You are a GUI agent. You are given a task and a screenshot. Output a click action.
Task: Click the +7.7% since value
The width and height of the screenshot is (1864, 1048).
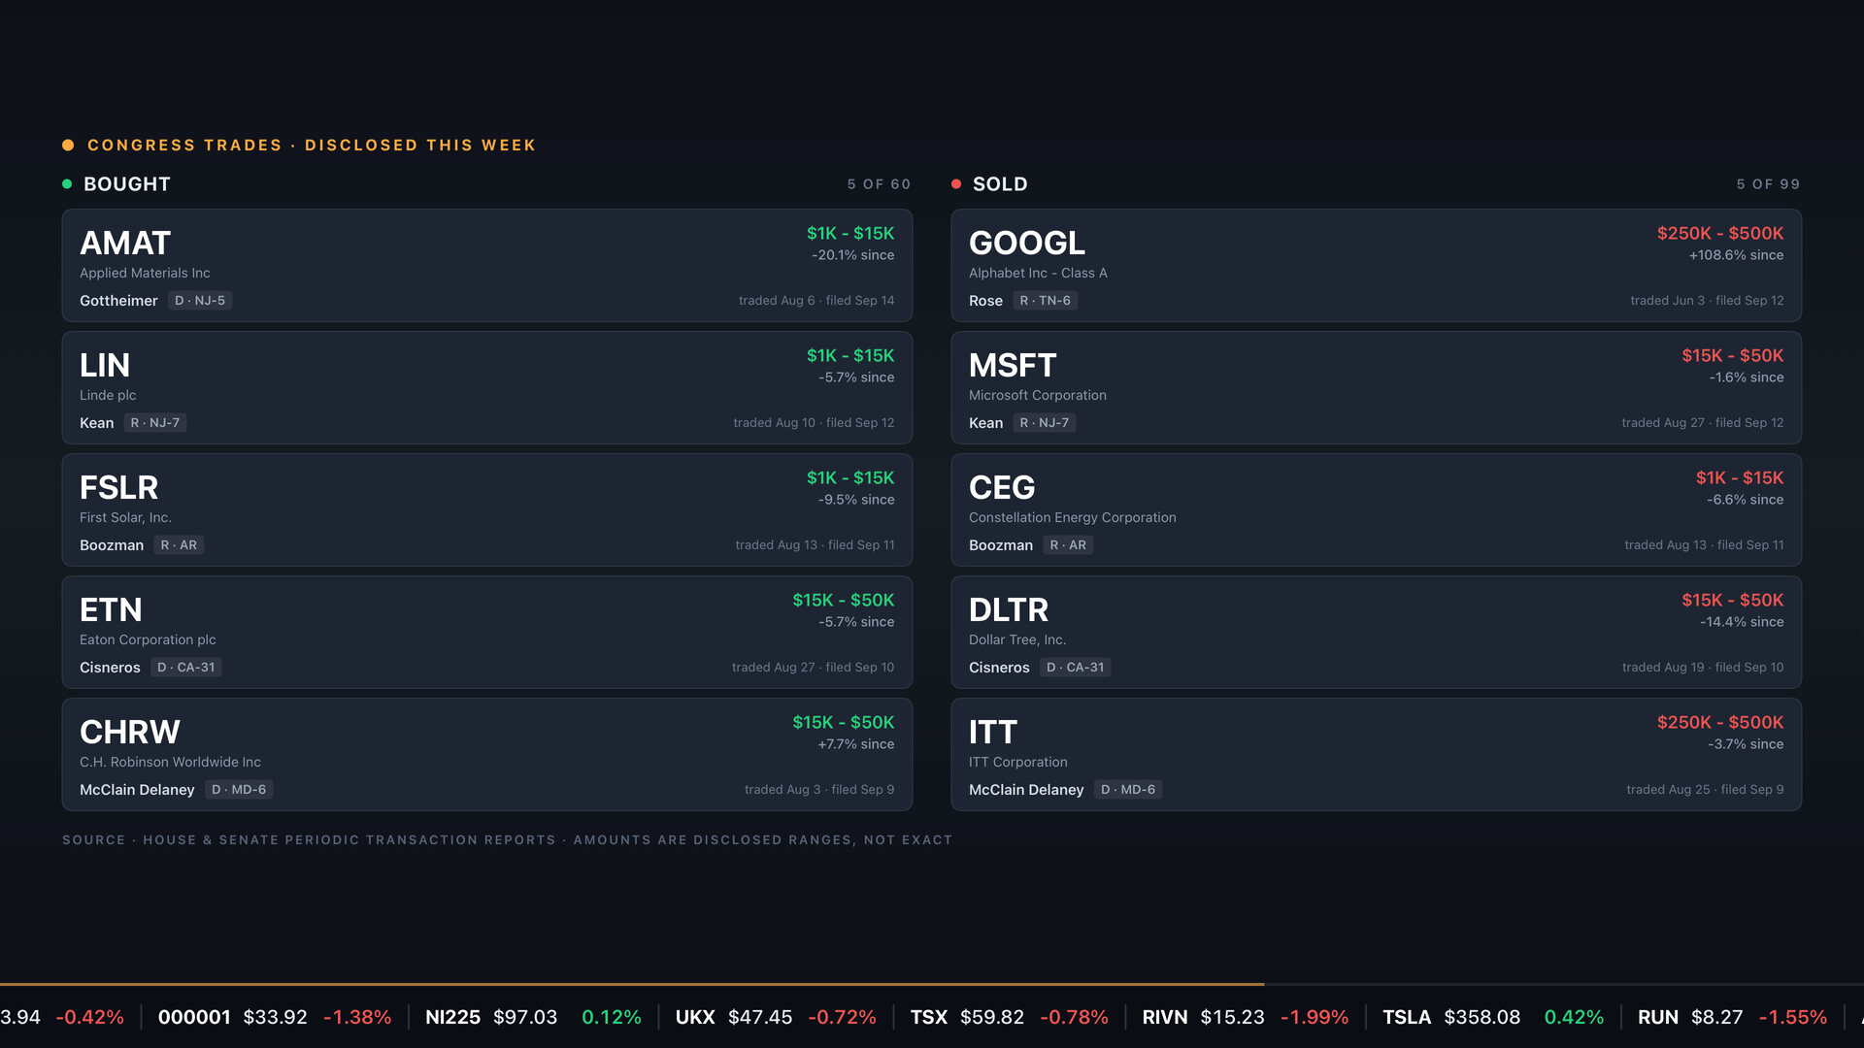tap(856, 744)
